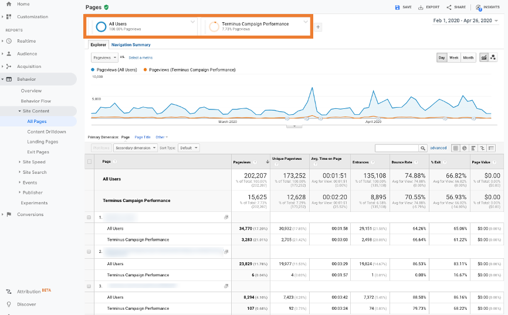Open Attribution icon in sidebar

pos(9,292)
